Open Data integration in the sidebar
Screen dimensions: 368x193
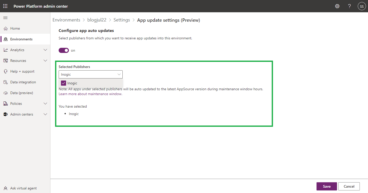(25, 82)
